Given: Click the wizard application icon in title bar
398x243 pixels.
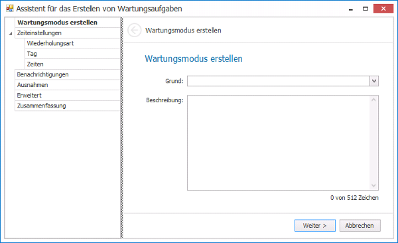Looking at the screenshot, I should point(10,9).
